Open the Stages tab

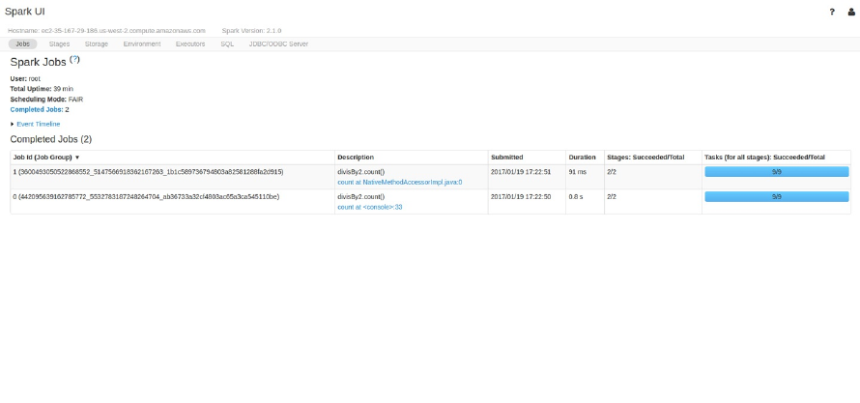[x=59, y=43]
